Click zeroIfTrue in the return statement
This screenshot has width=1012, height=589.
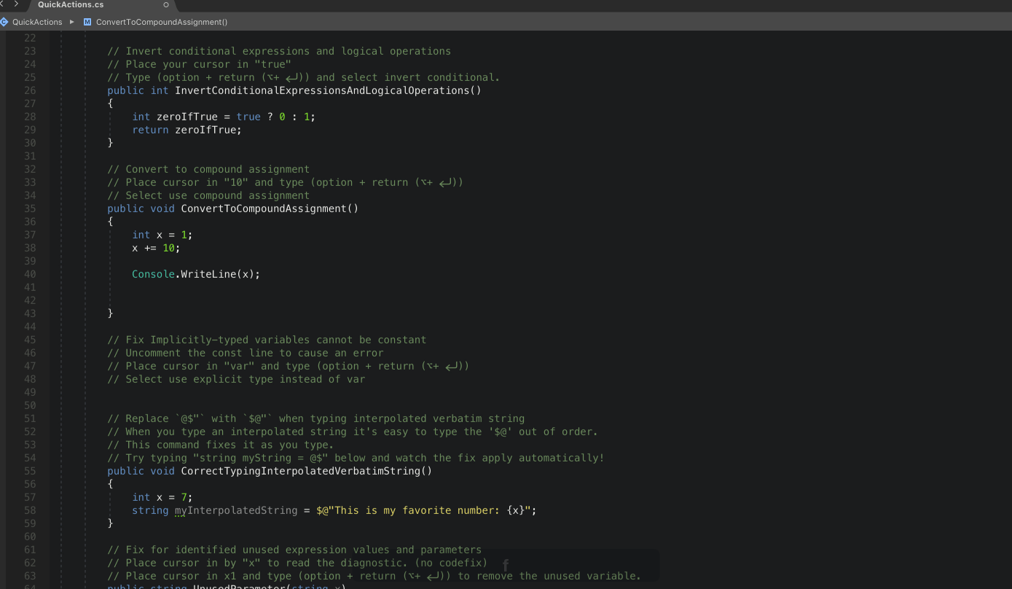pos(205,130)
